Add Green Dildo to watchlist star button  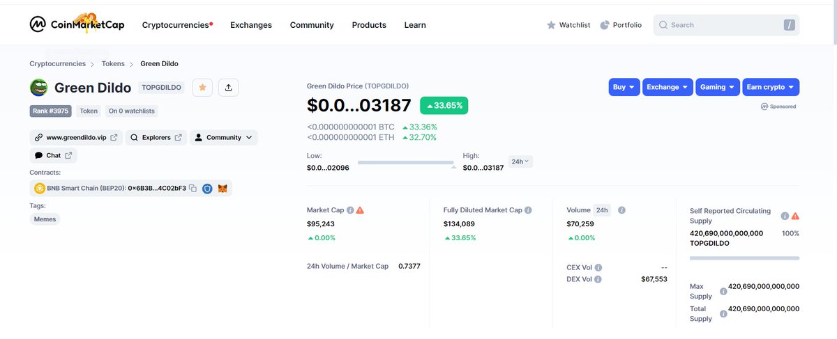pyautogui.click(x=202, y=88)
